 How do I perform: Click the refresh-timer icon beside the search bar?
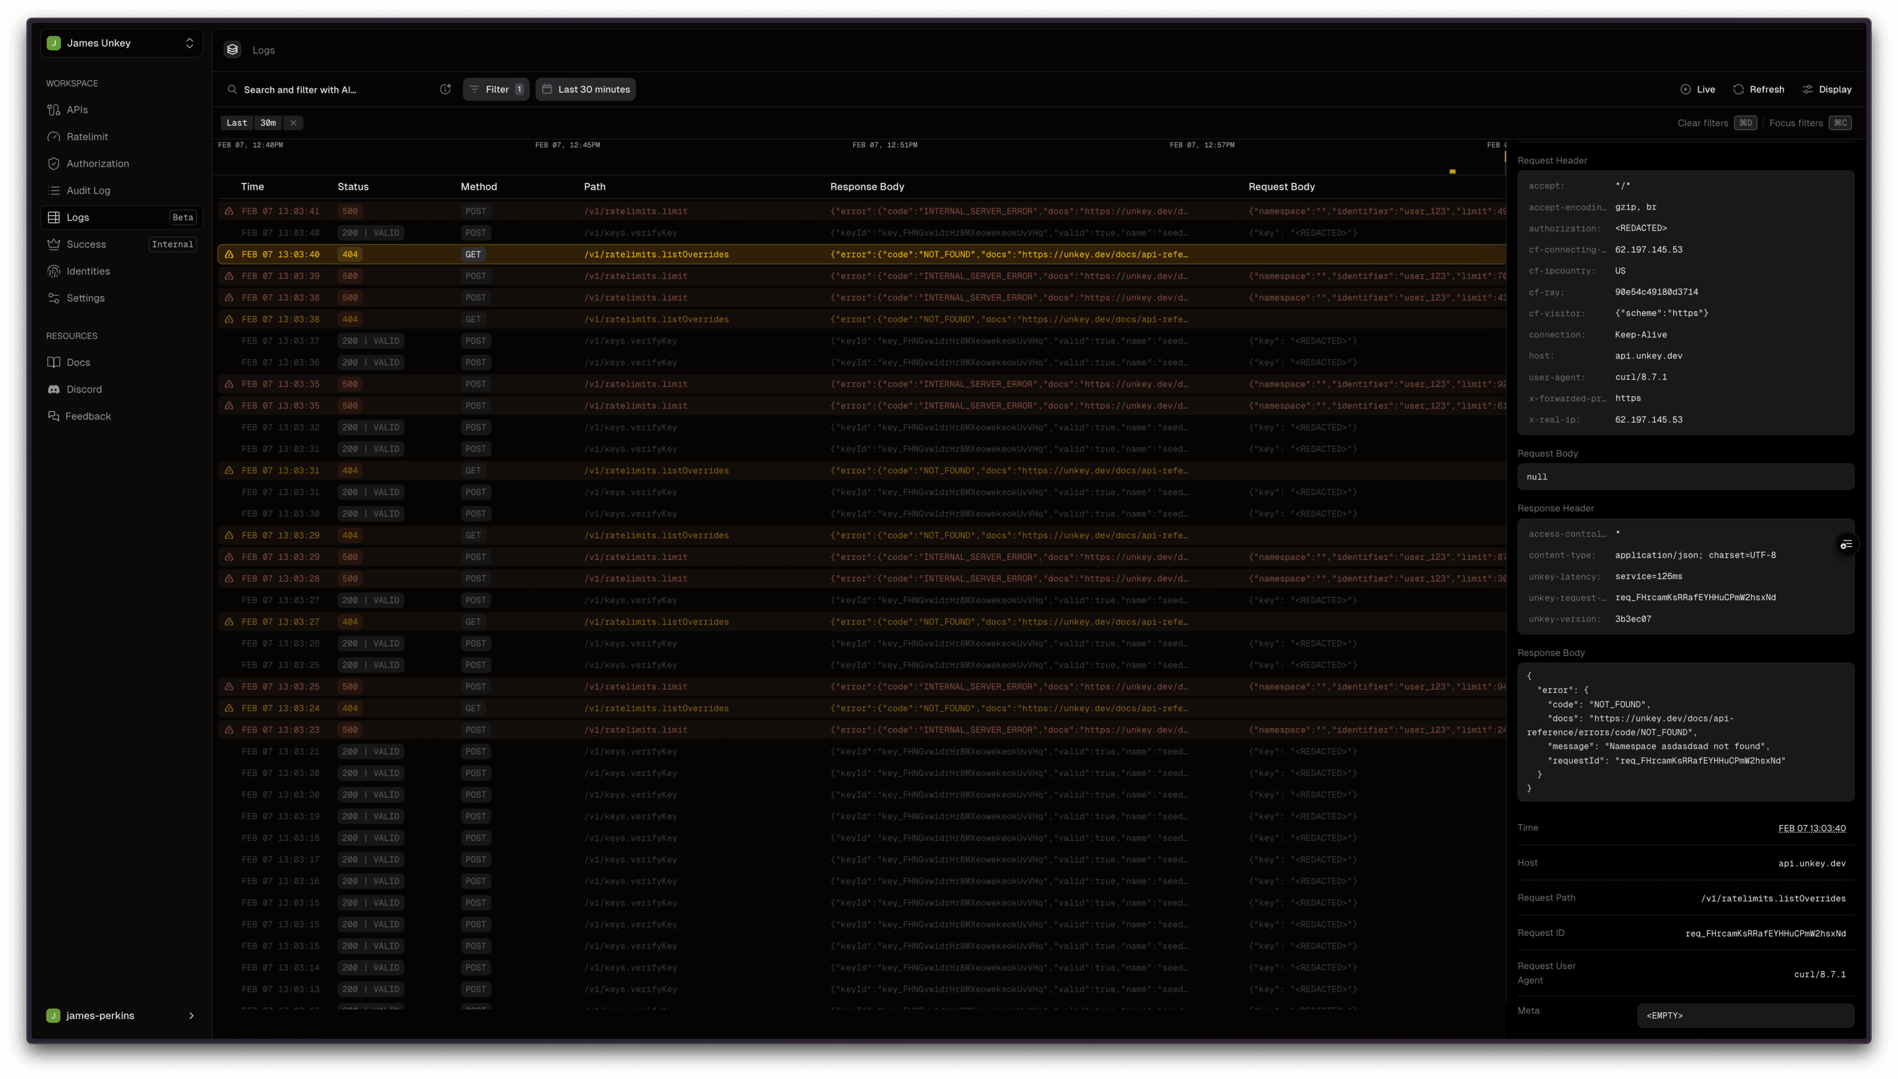click(x=445, y=89)
